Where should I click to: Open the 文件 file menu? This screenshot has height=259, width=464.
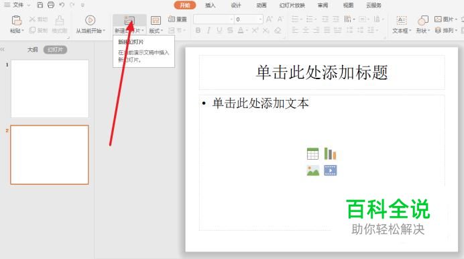(x=18, y=5)
